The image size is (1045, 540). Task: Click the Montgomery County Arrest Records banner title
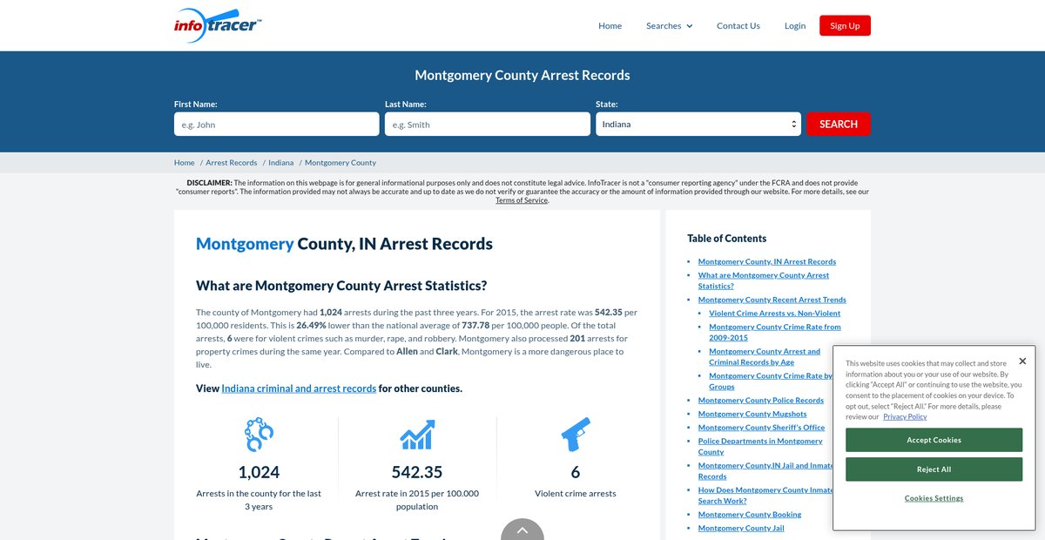click(522, 76)
